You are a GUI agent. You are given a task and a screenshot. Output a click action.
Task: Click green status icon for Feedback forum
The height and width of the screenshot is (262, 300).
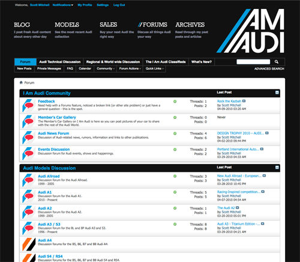coord(175,102)
